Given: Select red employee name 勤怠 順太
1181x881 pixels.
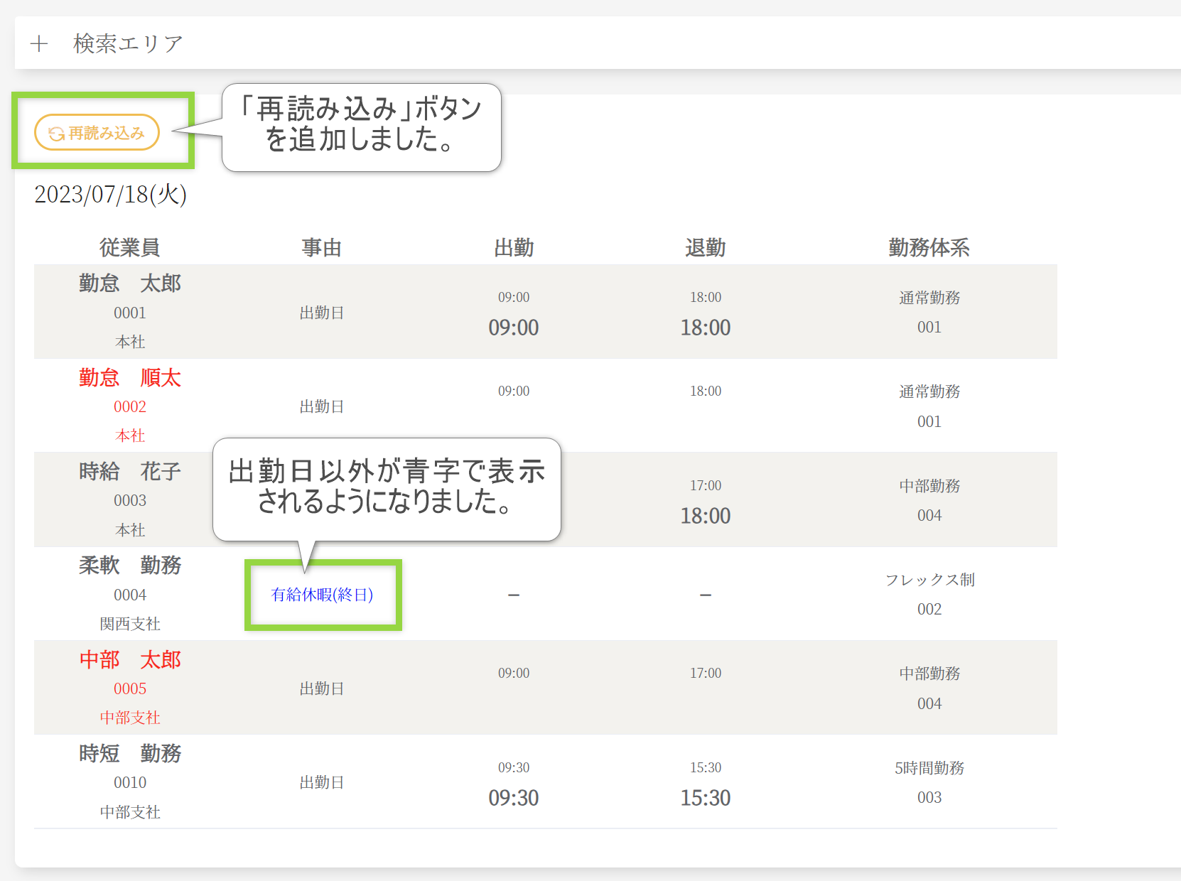Looking at the screenshot, I should click(130, 377).
